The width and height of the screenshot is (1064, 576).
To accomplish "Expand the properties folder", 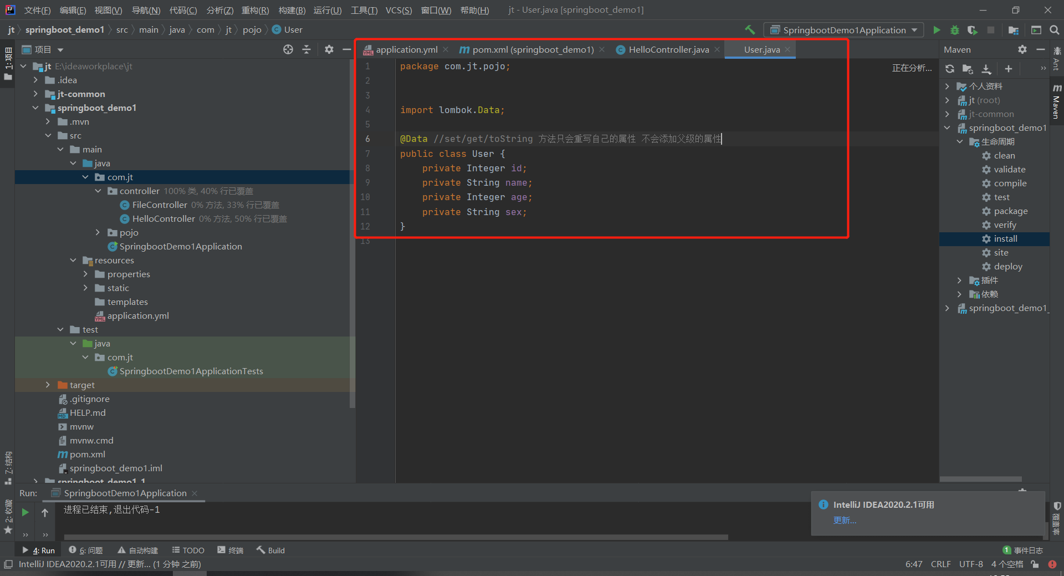I will (85, 274).
